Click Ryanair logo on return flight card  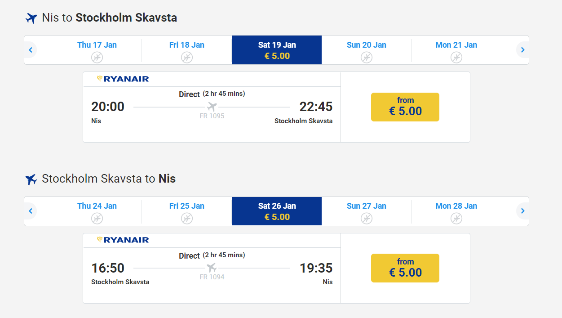[x=123, y=240]
